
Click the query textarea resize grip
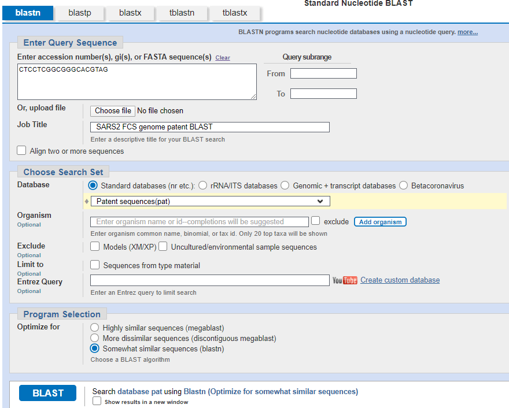[253, 97]
